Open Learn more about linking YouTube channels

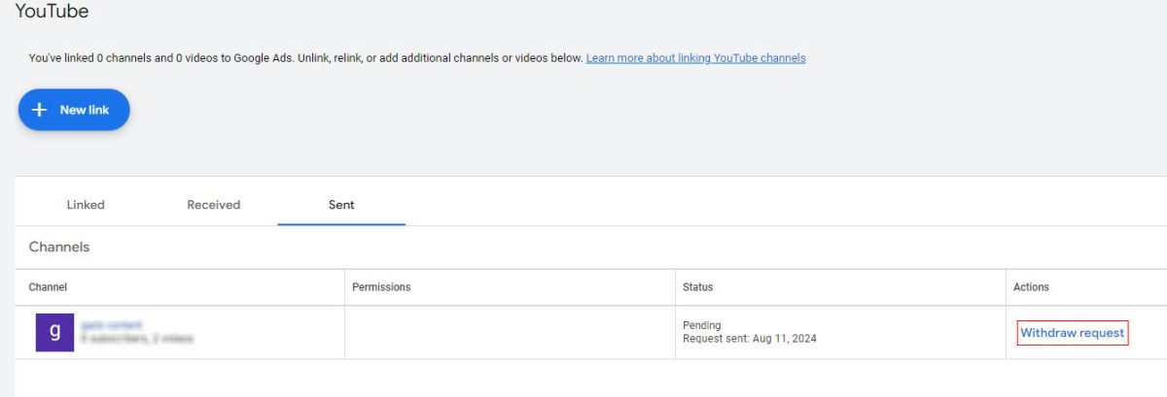pyautogui.click(x=695, y=58)
